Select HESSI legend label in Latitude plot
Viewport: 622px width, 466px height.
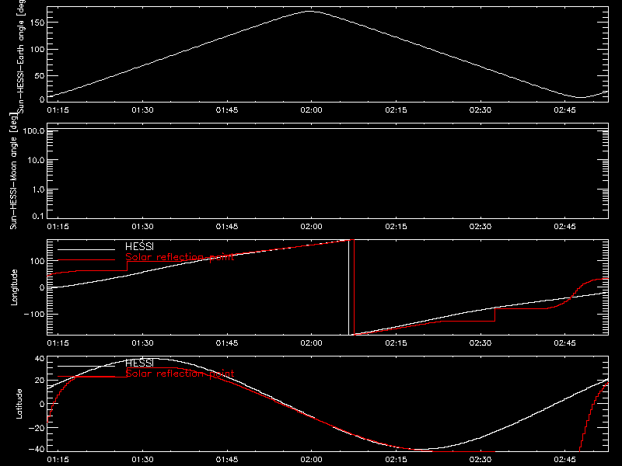coord(139,363)
